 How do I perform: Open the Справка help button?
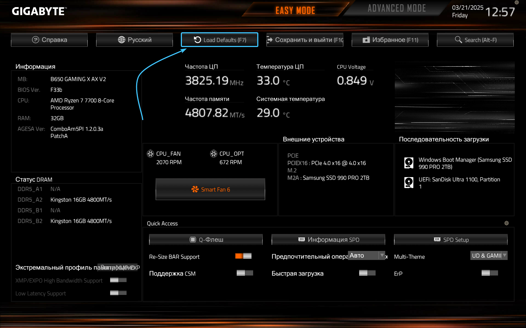click(x=49, y=40)
